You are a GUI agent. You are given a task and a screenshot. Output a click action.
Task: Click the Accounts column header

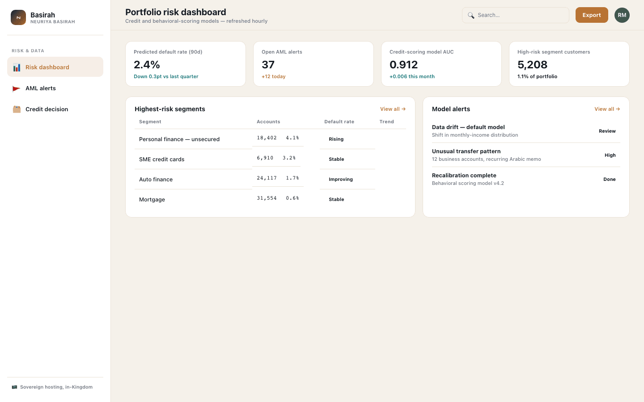pyautogui.click(x=268, y=121)
